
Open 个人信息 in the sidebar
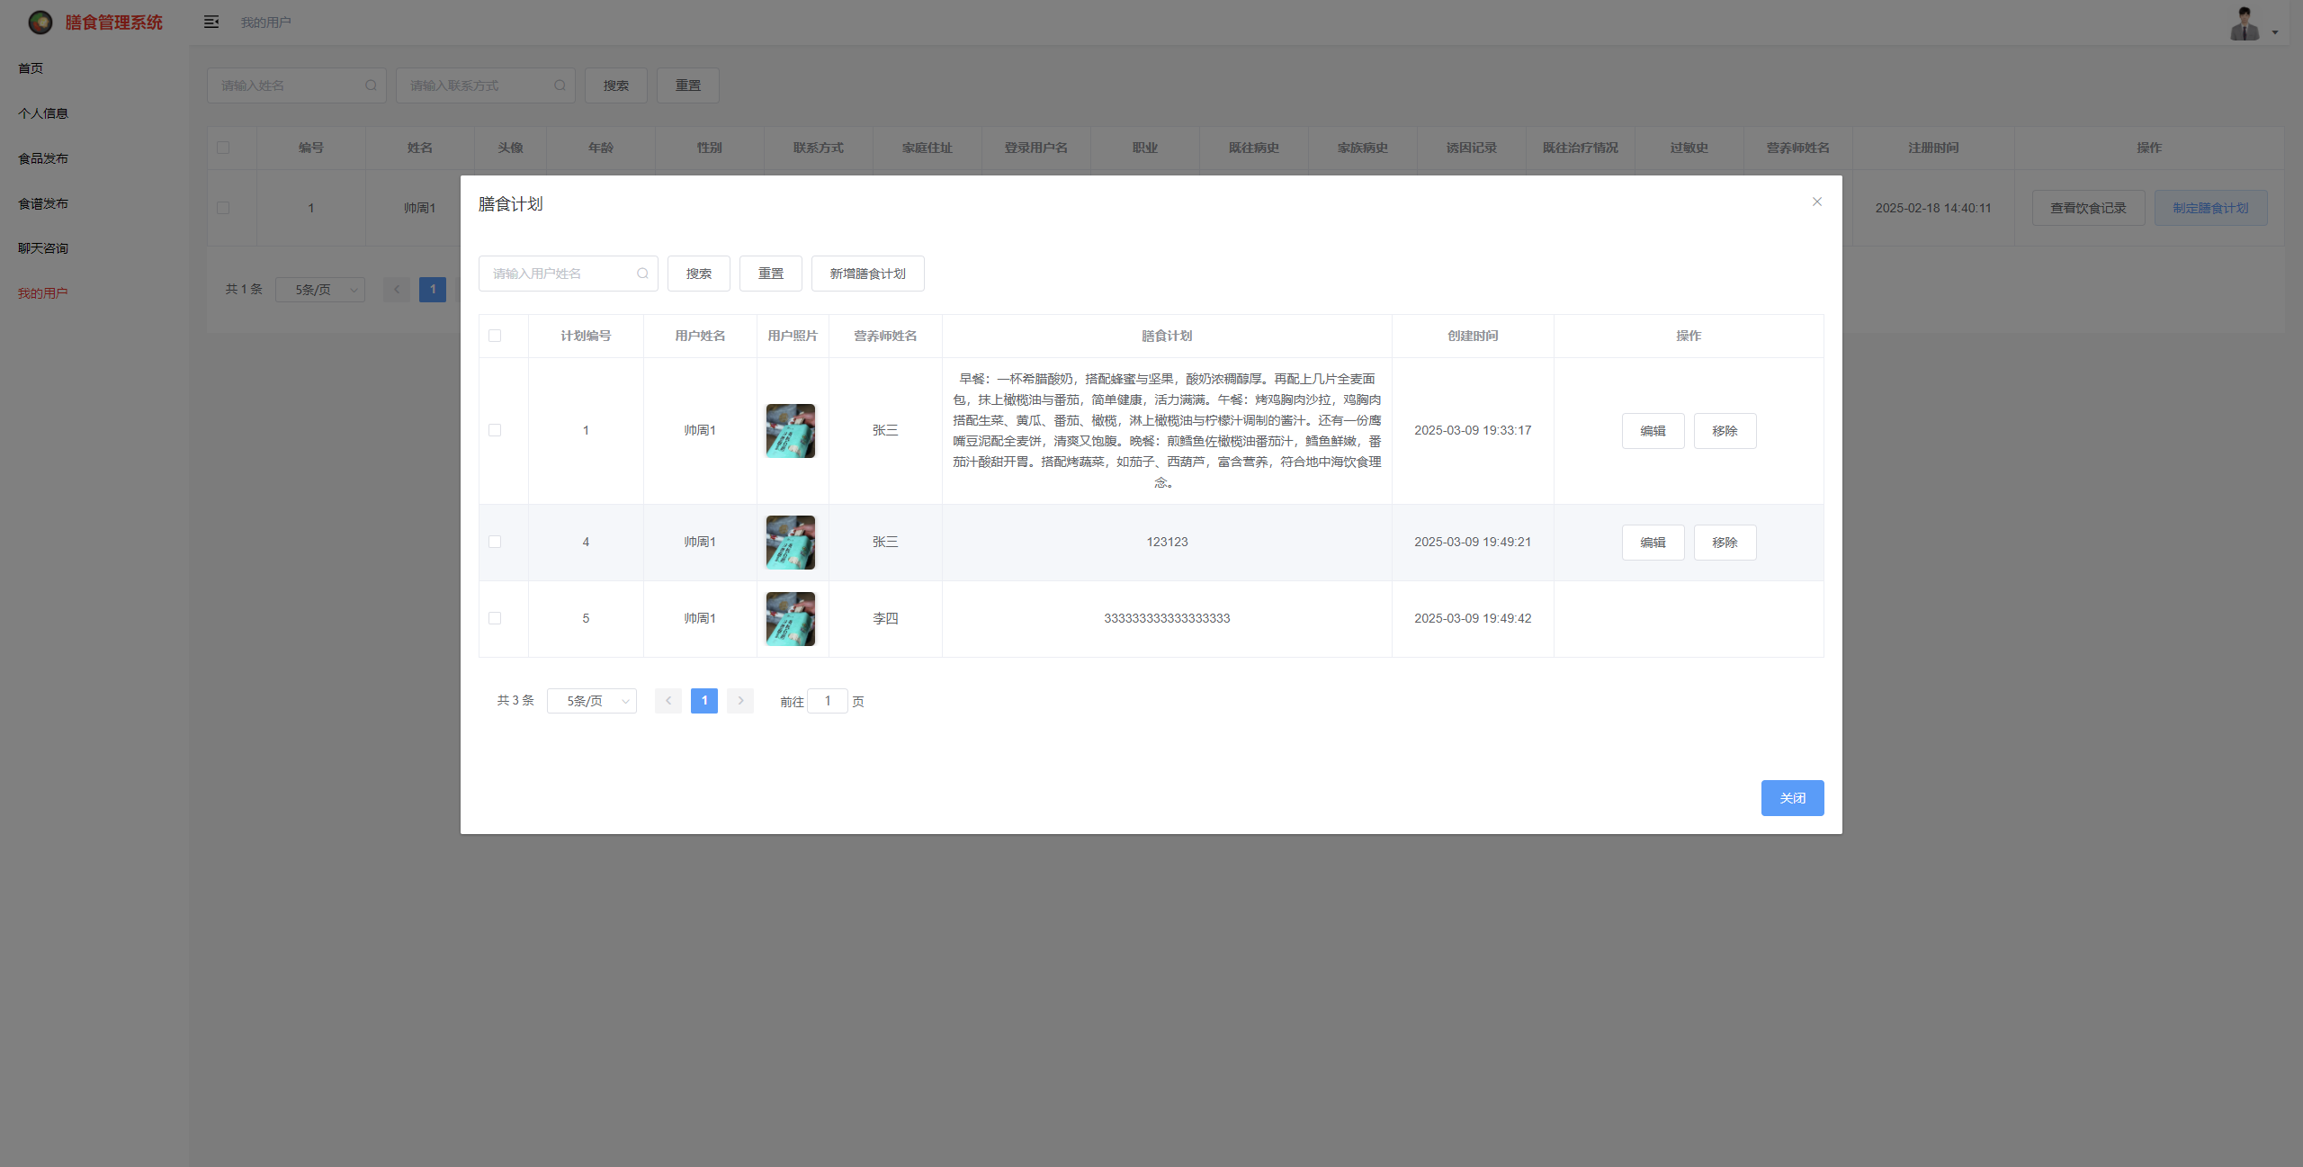point(94,113)
